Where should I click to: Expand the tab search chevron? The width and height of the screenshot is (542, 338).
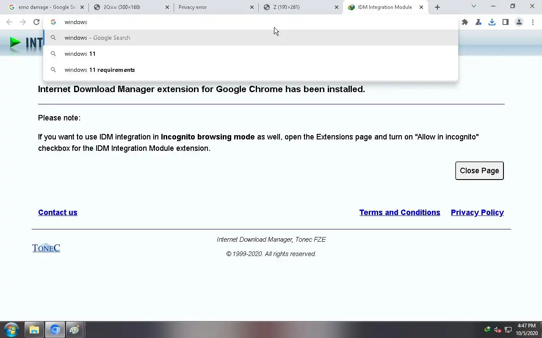[x=474, y=6]
